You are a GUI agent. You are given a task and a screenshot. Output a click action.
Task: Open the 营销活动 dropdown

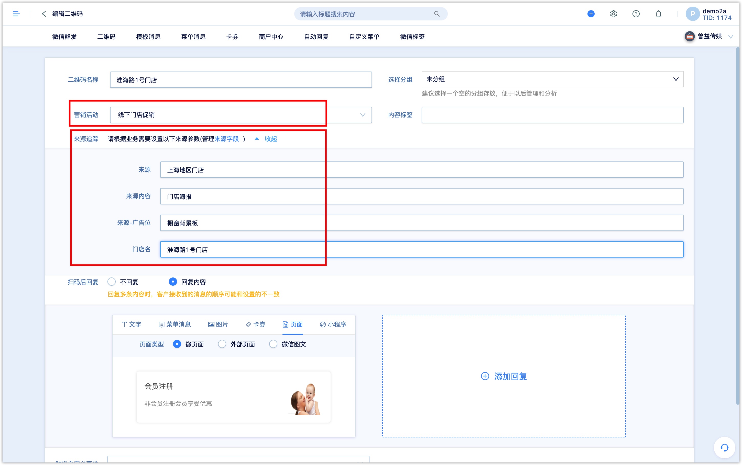tap(241, 115)
